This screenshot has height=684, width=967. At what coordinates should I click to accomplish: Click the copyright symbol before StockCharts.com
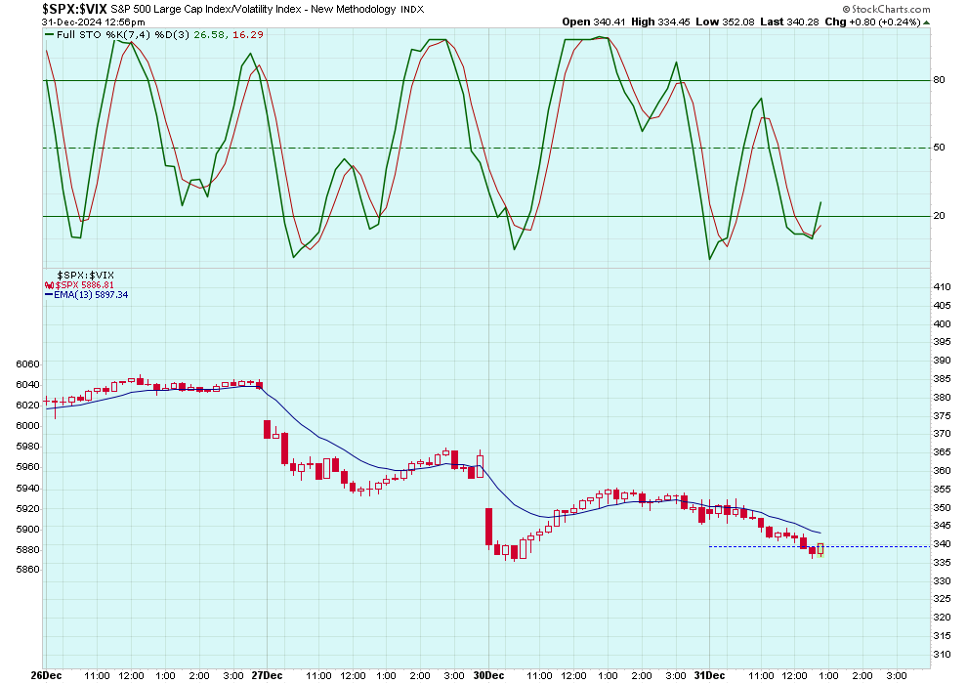846,9
